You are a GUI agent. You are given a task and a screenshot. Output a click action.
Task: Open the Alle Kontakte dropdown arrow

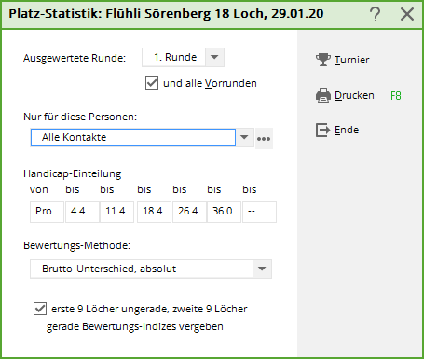244,137
